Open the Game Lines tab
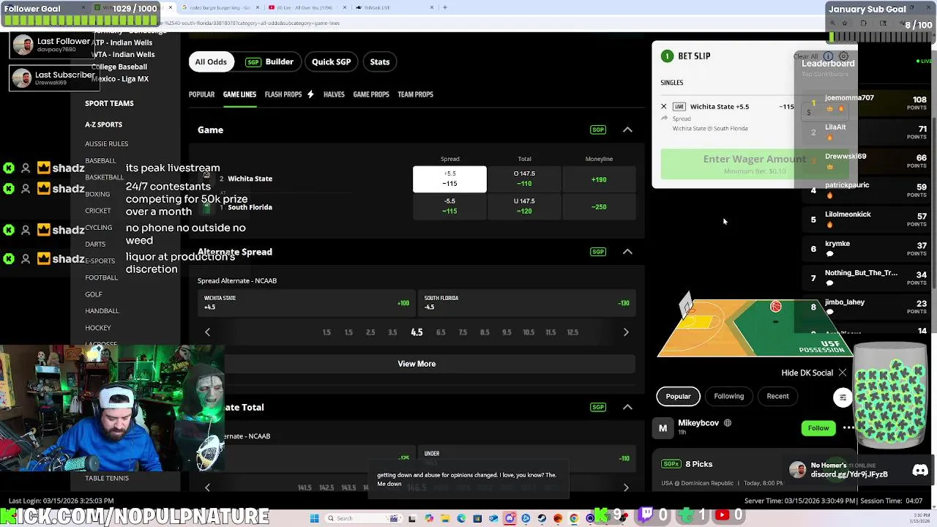 239,94
